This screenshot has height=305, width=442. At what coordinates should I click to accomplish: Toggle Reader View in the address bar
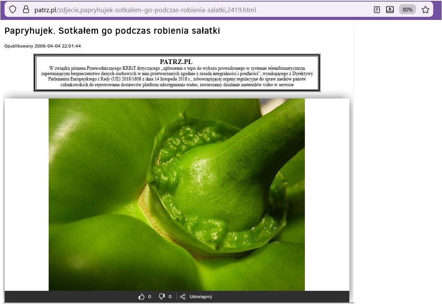click(x=377, y=10)
